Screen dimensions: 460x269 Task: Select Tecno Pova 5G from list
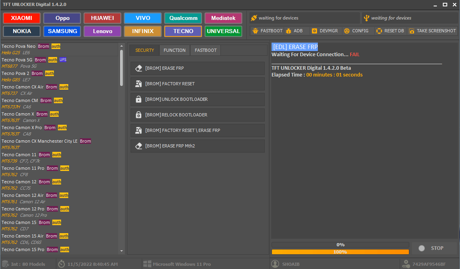17,60
